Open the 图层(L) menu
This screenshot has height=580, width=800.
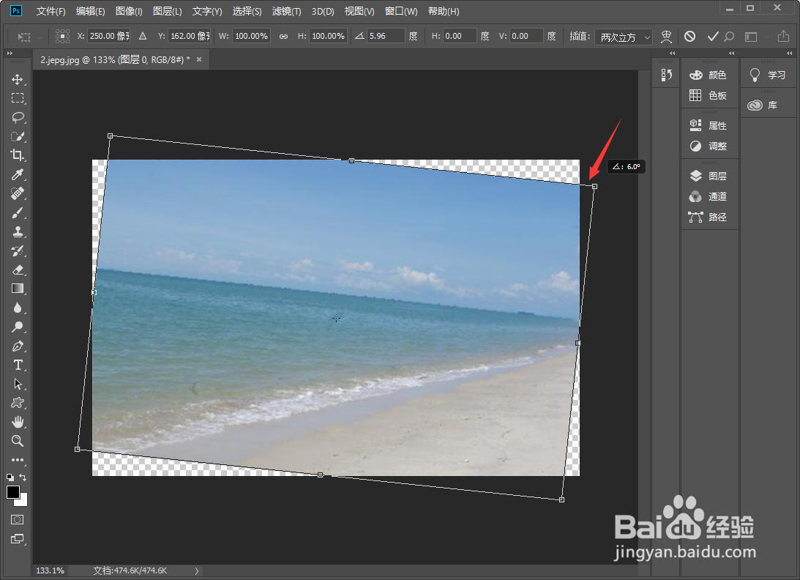[168, 11]
